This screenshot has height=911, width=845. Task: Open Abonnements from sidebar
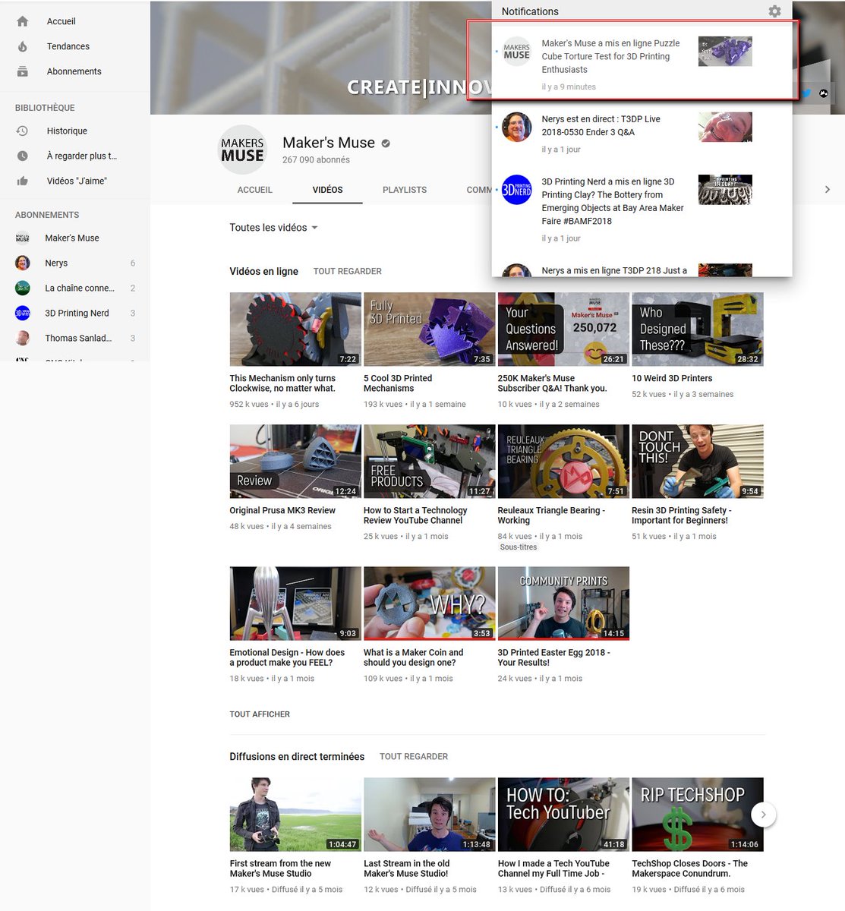coord(74,71)
